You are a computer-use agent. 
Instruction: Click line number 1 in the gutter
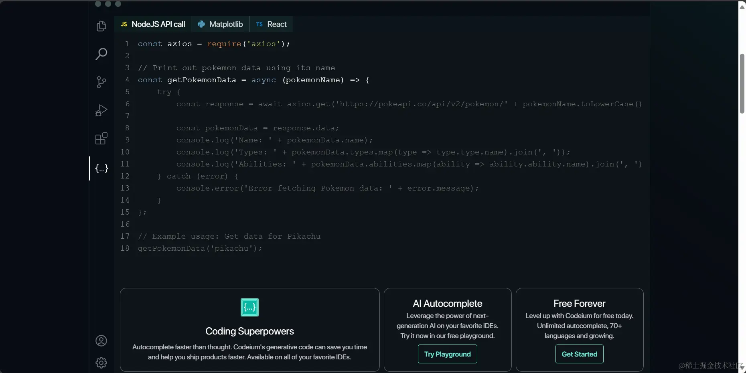click(127, 44)
